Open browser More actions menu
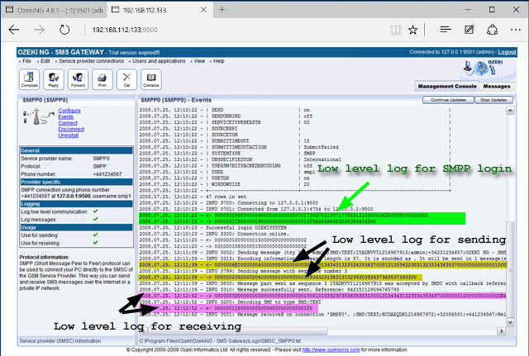 pyautogui.click(x=516, y=30)
